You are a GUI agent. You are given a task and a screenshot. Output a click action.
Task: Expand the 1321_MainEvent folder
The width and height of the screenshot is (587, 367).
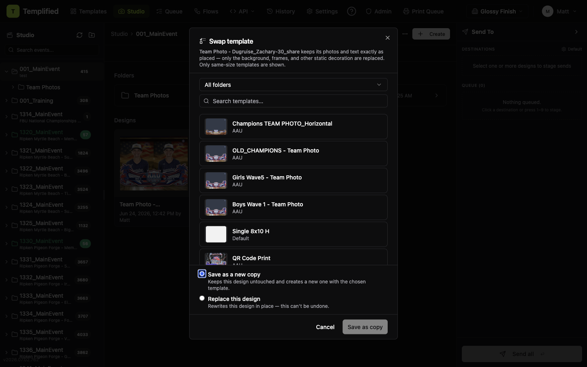click(x=6, y=153)
